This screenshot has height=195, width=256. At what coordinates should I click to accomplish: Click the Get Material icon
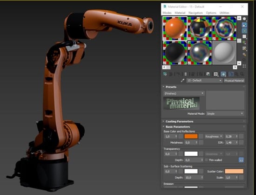coord(165,74)
